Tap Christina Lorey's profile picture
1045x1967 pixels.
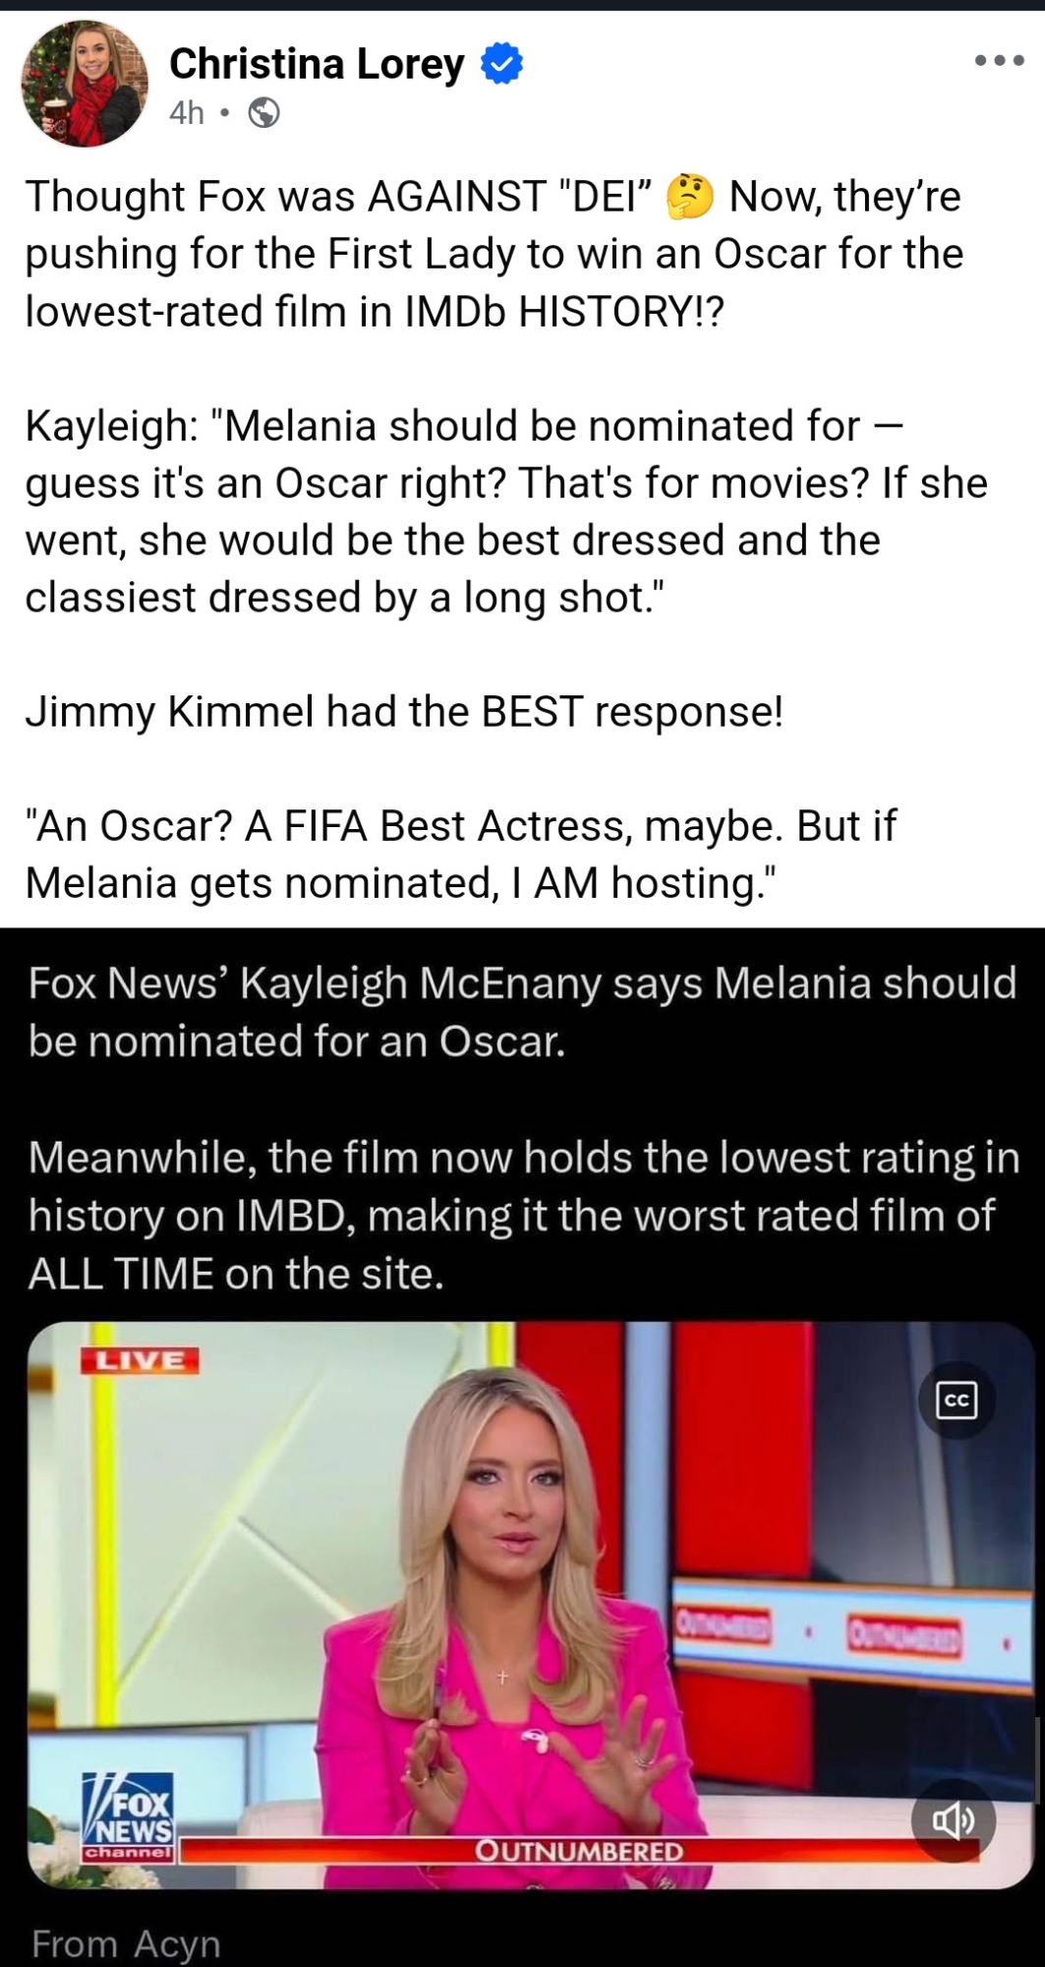click(x=85, y=84)
